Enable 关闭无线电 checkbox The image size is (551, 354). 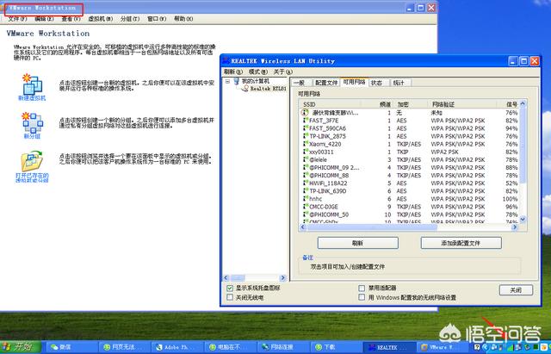tap(230, 297)
